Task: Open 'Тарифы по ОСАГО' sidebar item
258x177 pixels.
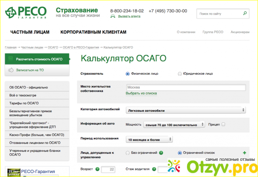Action: pyautogui.click(x=24, y=103)
